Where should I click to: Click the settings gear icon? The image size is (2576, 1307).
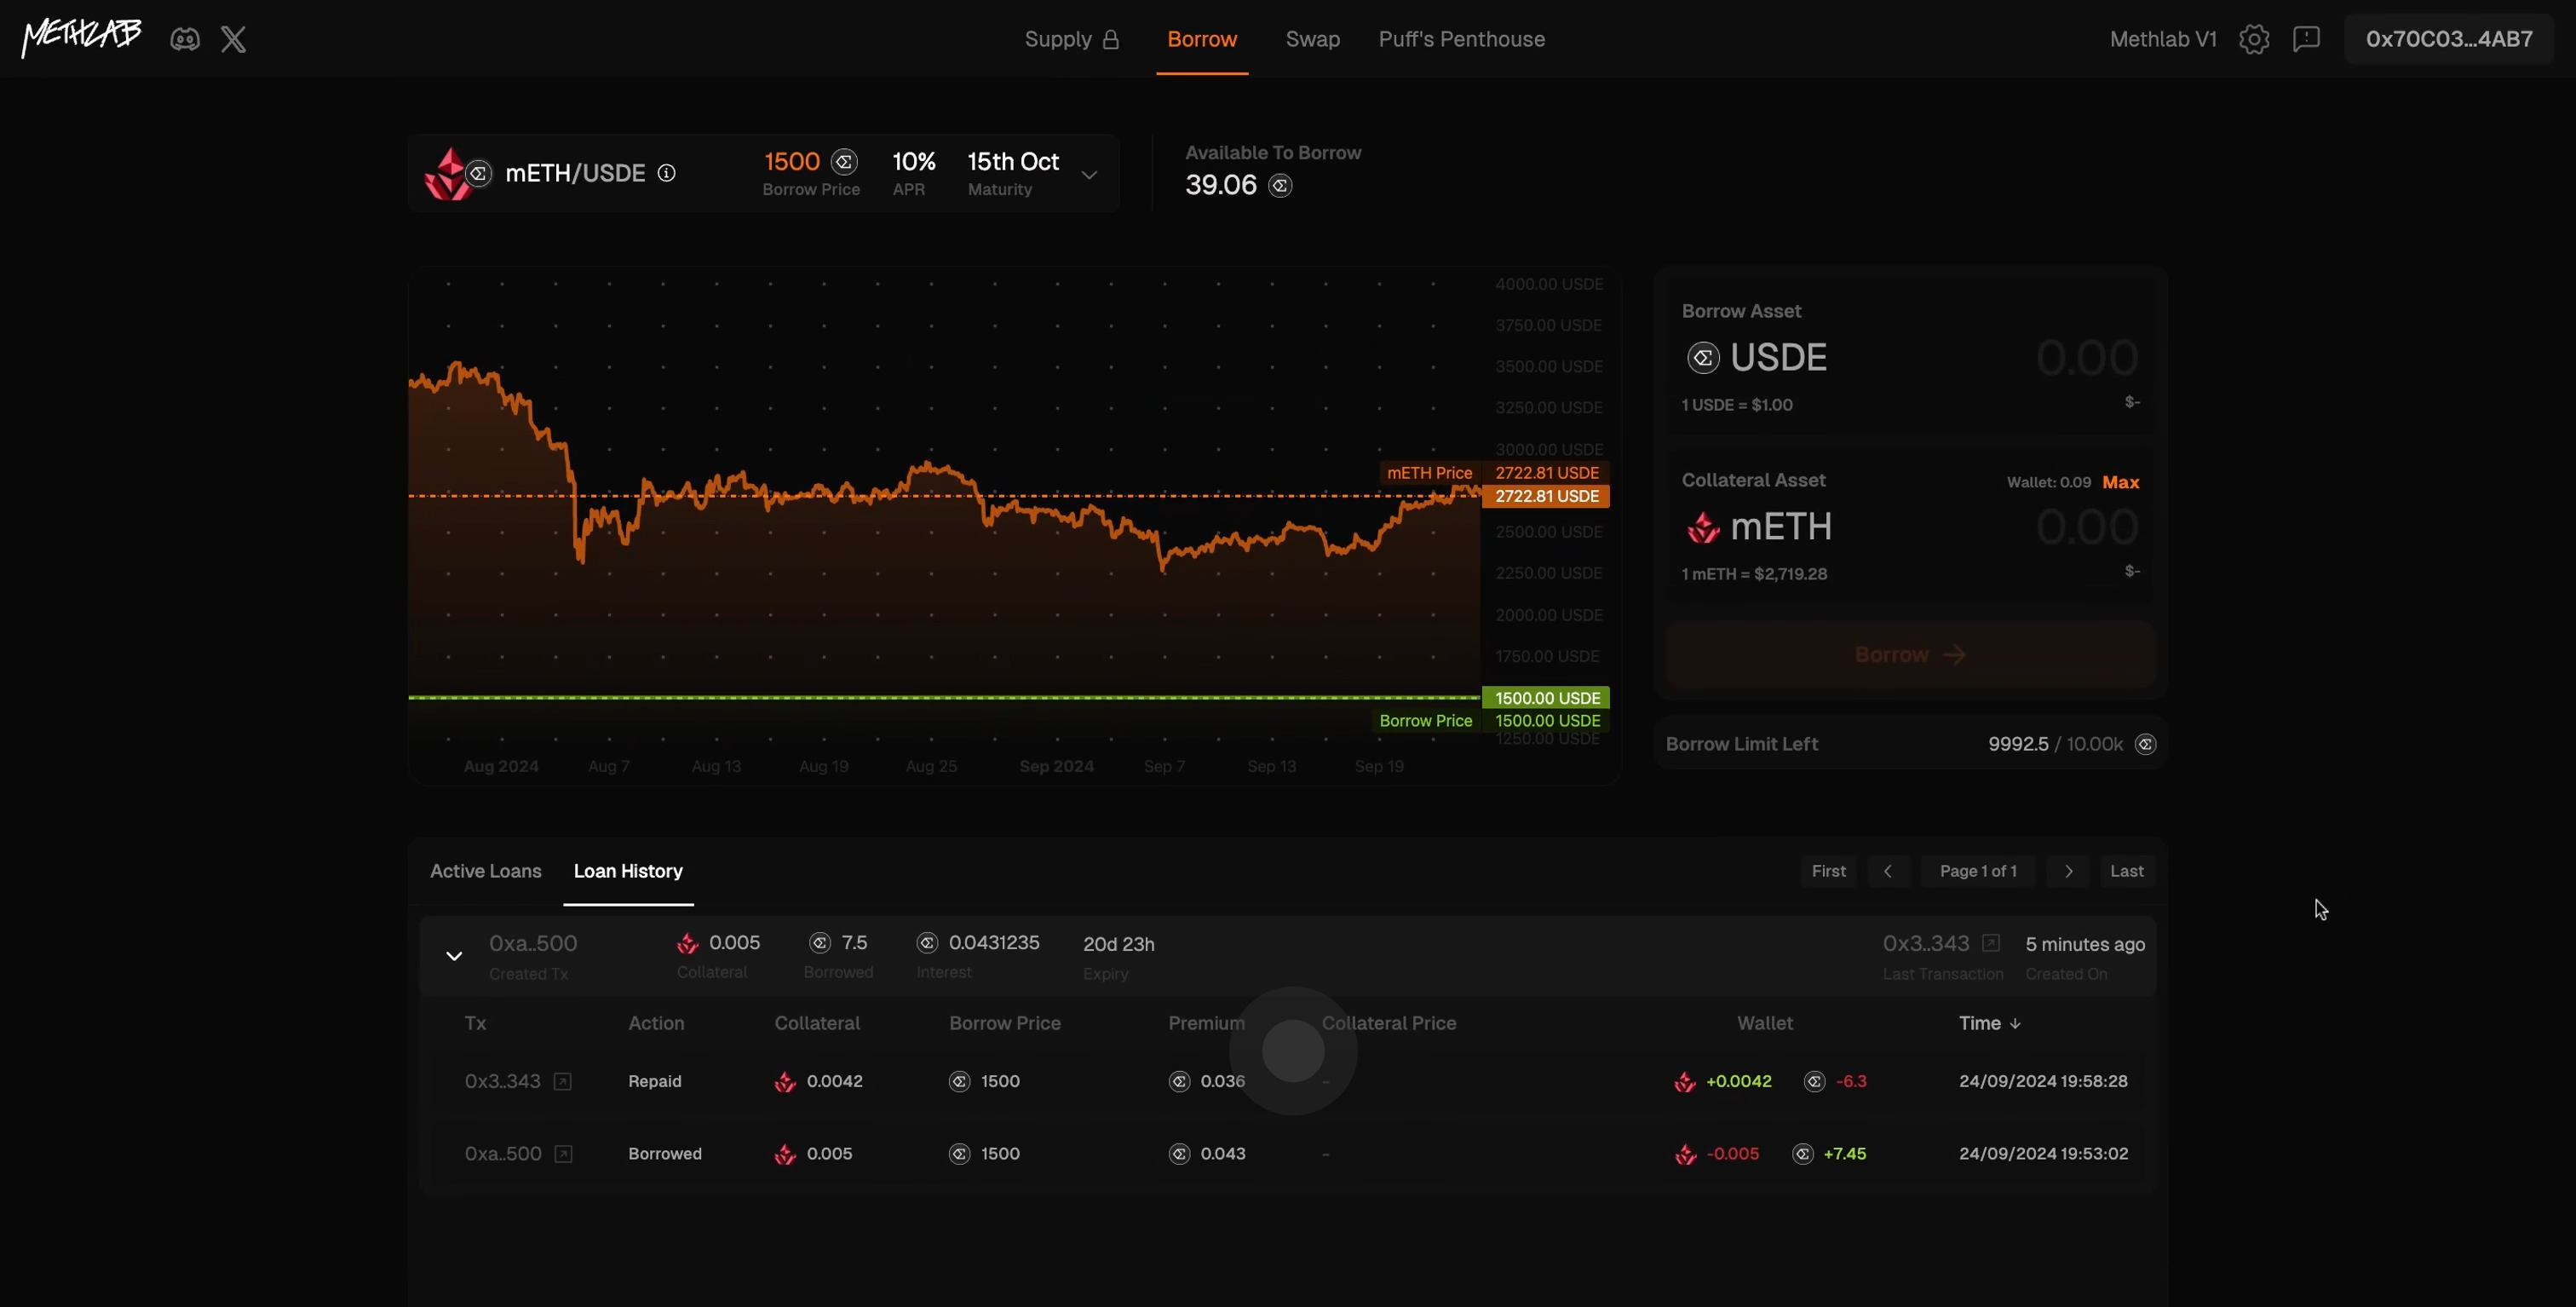(2253, 39)
